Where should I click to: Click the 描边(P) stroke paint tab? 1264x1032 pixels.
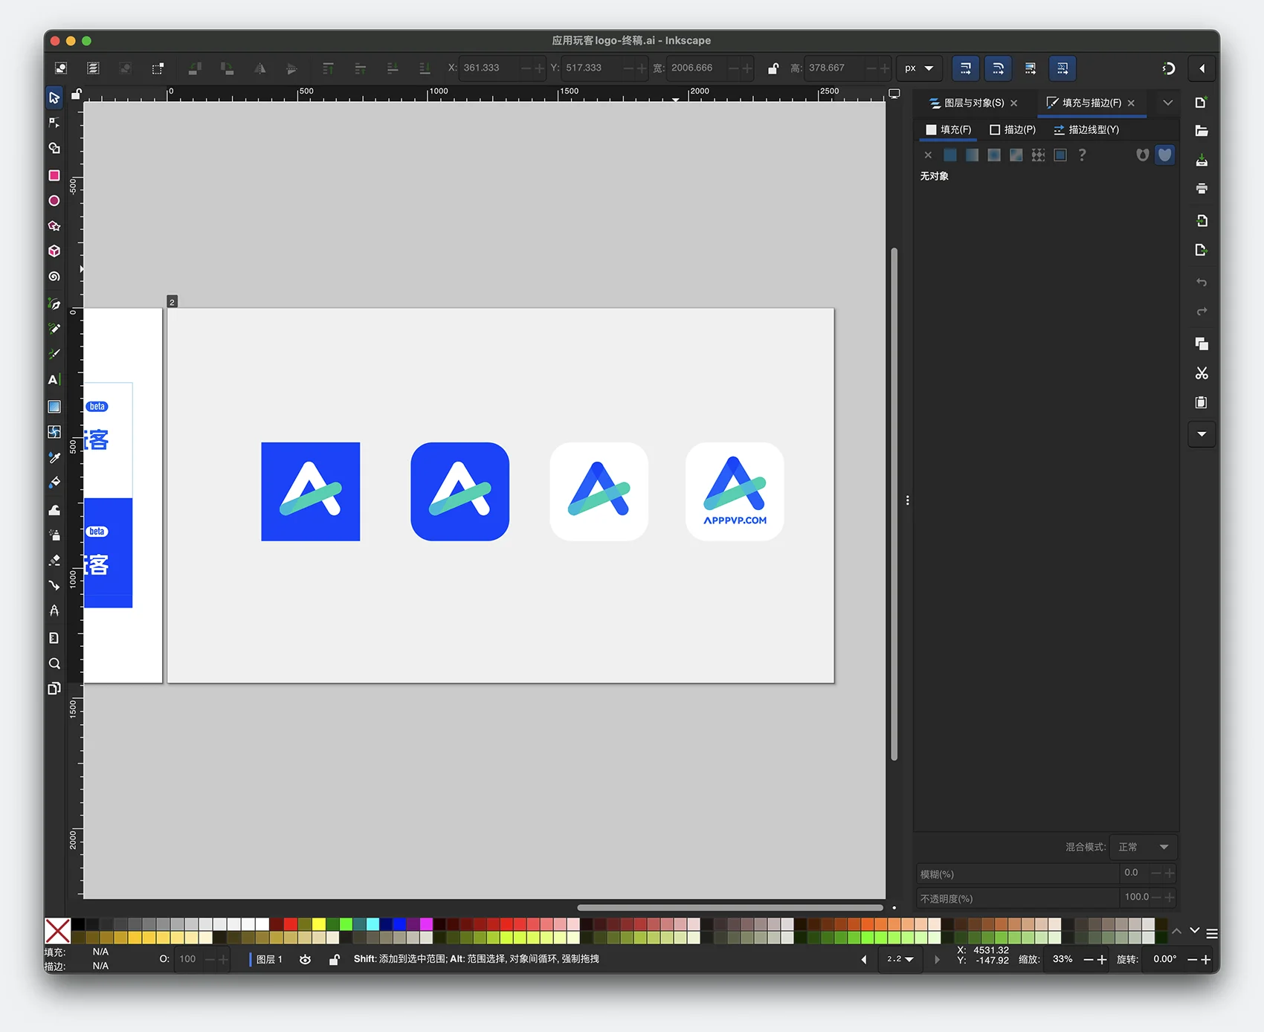click(1013, 130)
